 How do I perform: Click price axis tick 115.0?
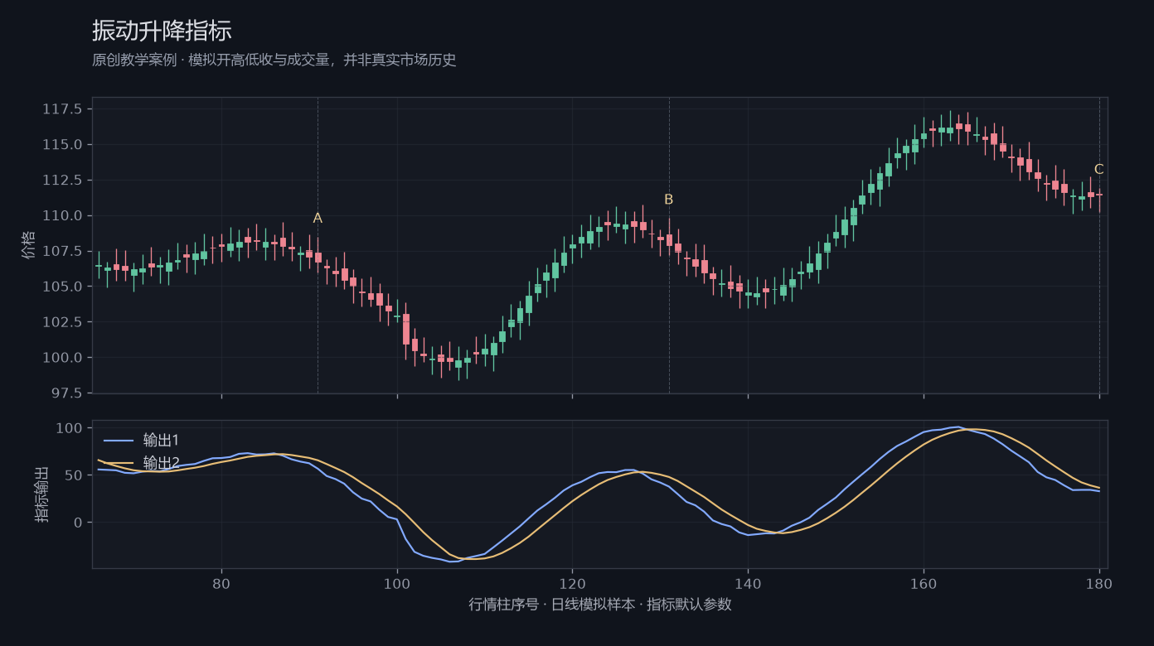[62, 145]
